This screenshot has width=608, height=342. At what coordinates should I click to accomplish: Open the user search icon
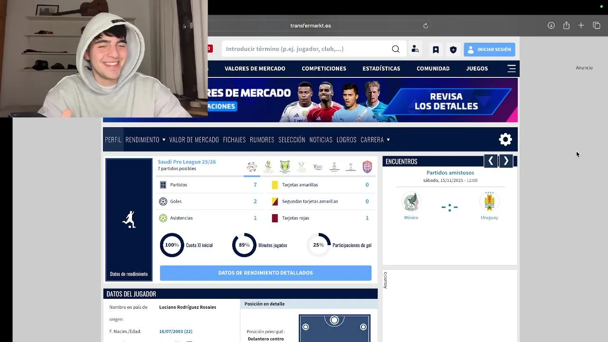(415, 49)
